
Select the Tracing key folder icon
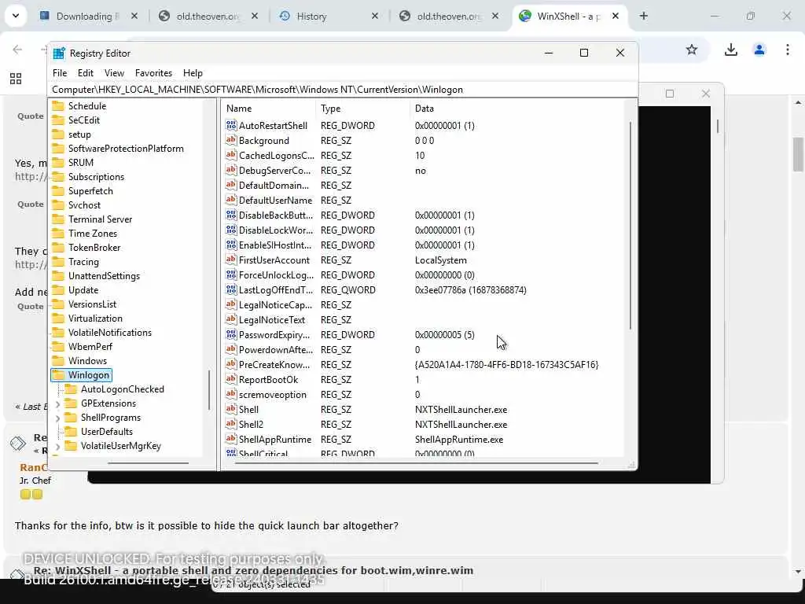58,261
